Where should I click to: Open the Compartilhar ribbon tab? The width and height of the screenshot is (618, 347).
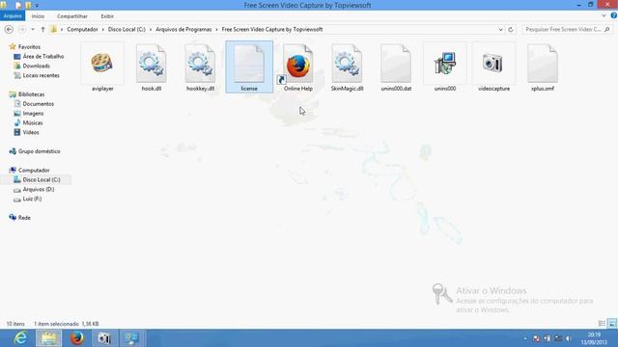click(x=72, y=16)
